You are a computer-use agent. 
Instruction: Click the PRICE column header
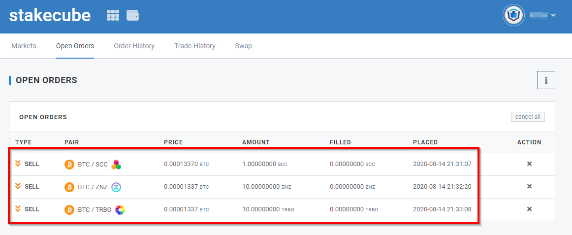[173, 142]
